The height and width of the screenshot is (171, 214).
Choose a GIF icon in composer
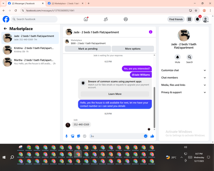(85, 136)
